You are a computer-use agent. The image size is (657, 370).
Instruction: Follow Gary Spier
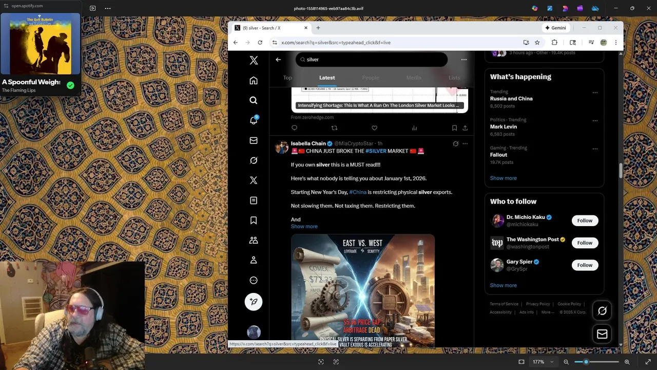pyautogui.click(x=585, y=265)
